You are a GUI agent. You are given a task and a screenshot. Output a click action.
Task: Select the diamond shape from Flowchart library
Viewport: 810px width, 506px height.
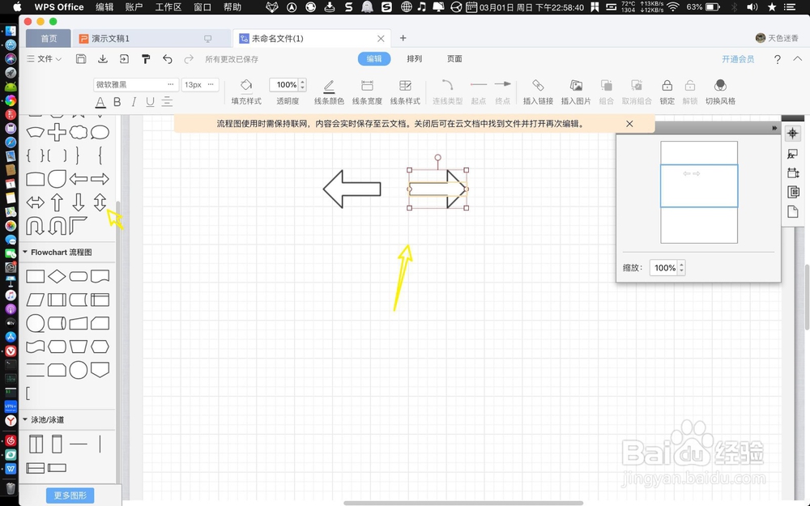pyautogui.click(x=57, y=275)
